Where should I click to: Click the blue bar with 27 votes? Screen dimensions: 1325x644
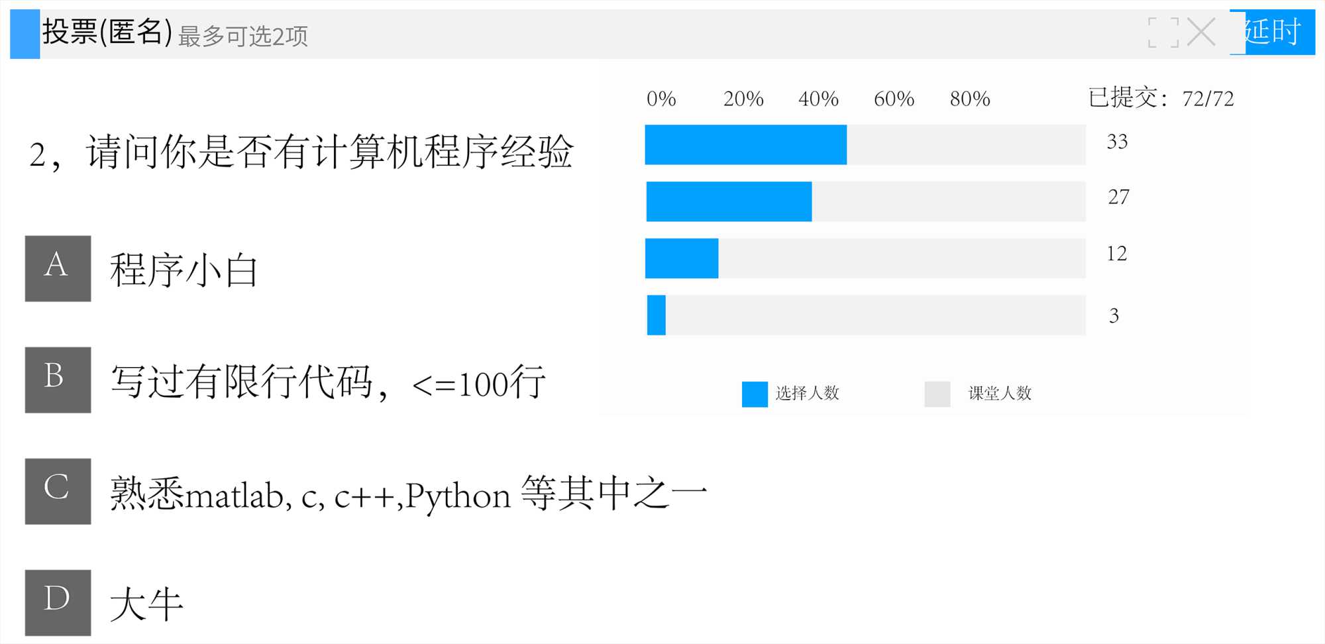(x=729, y=201)
